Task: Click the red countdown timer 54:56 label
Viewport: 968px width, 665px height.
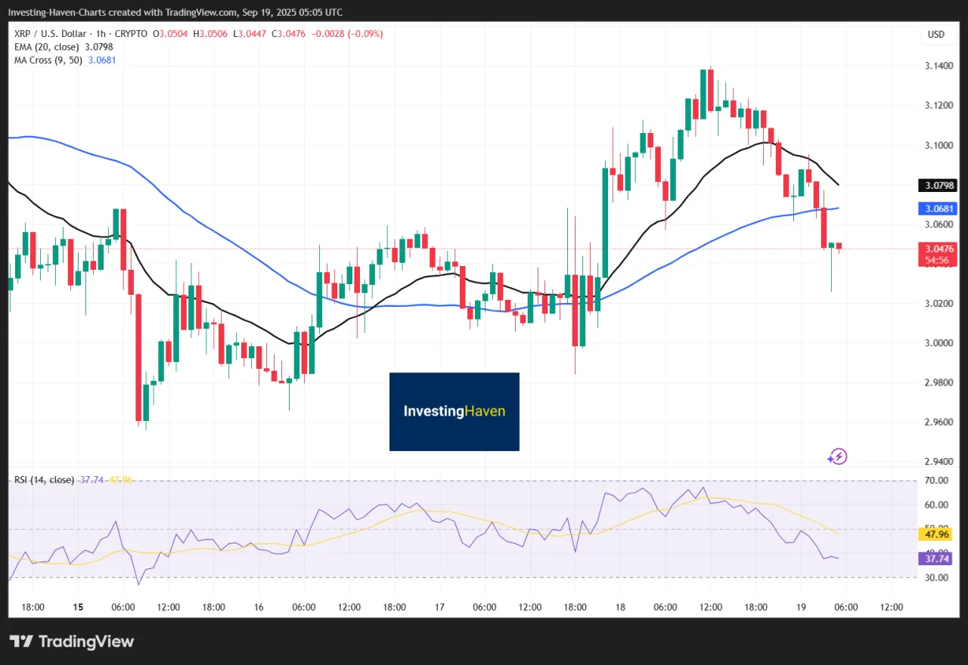Action: point(936,260)
